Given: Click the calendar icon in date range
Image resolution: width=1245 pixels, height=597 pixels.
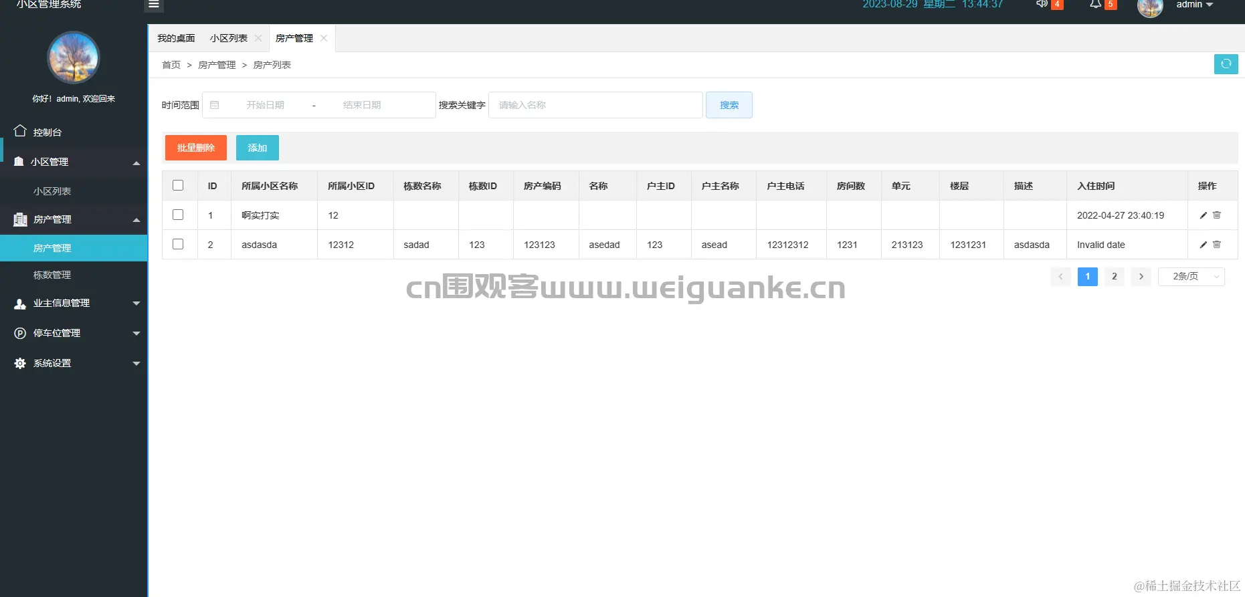Looking at the screenshot, I should 215,105.
